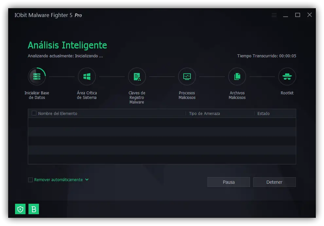The height and width of the screenshot is (226, 324).
Task: Click the Rootkit label text
Action: click(287, 93)
